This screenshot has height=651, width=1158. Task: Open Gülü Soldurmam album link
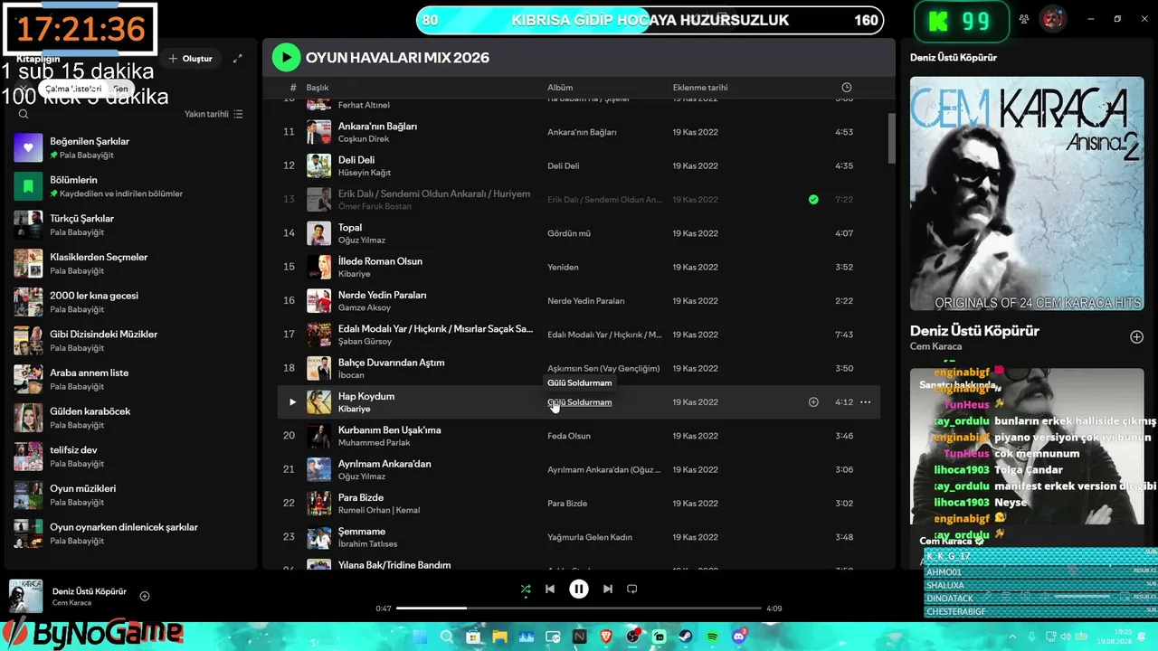click(x=579, y=402)
